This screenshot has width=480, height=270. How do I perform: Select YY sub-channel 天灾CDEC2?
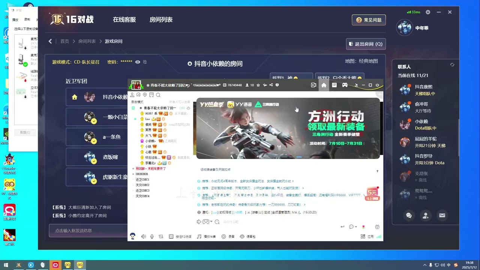point(142,185)
